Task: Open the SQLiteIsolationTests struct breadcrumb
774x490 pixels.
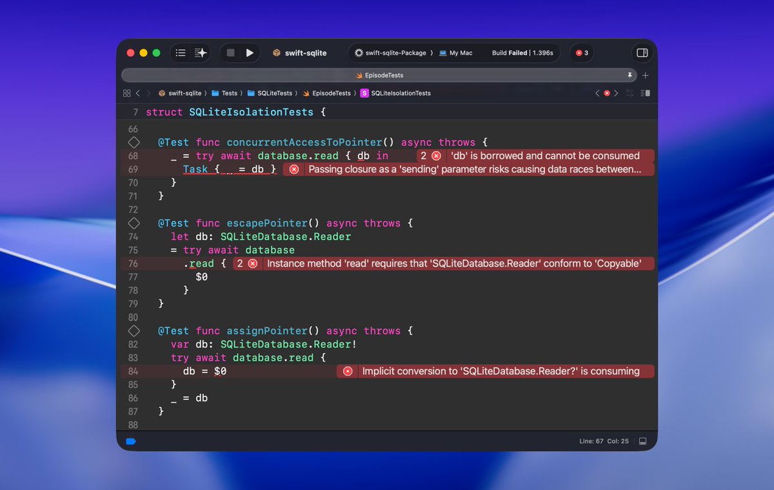Action: click(395, 93)
